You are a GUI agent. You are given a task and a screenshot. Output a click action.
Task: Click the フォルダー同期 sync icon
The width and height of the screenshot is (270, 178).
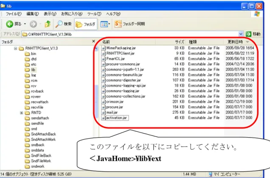coord(118,24)
